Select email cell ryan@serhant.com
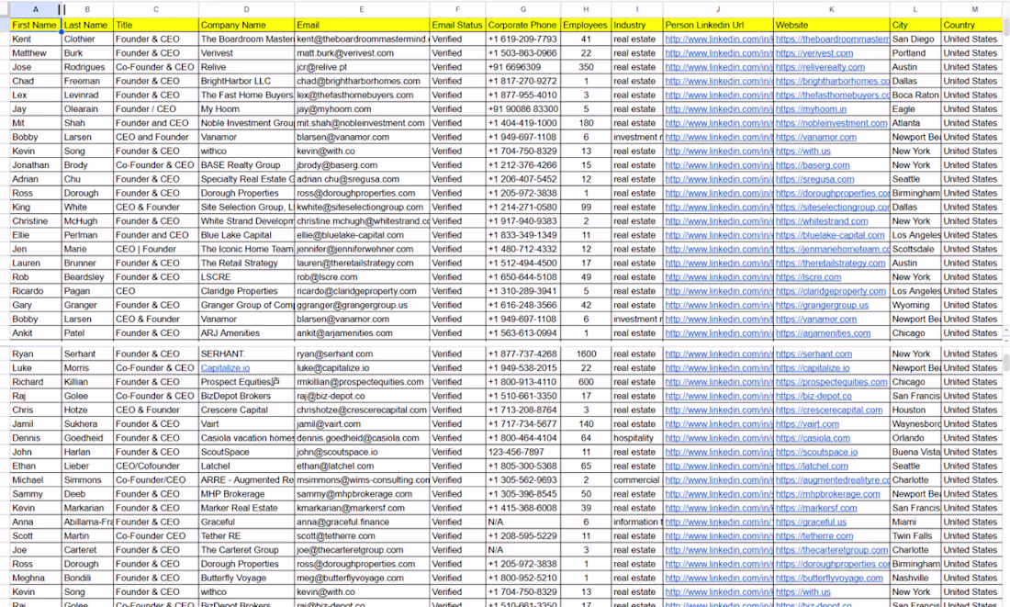 click(362, 354)
